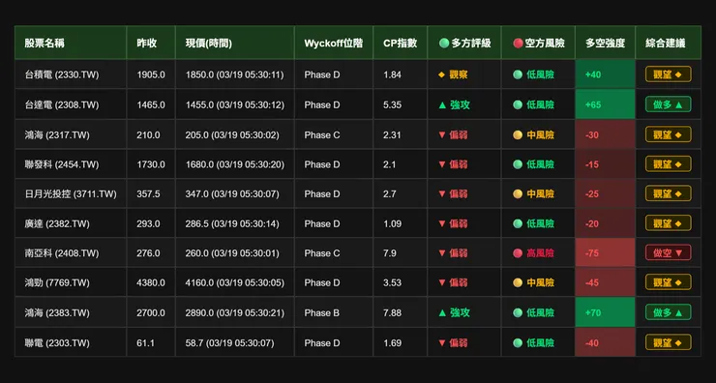Select stock name 鴻海 (2317.TW)
This screenshot has width=716, height=383.
tap(57, 135)
